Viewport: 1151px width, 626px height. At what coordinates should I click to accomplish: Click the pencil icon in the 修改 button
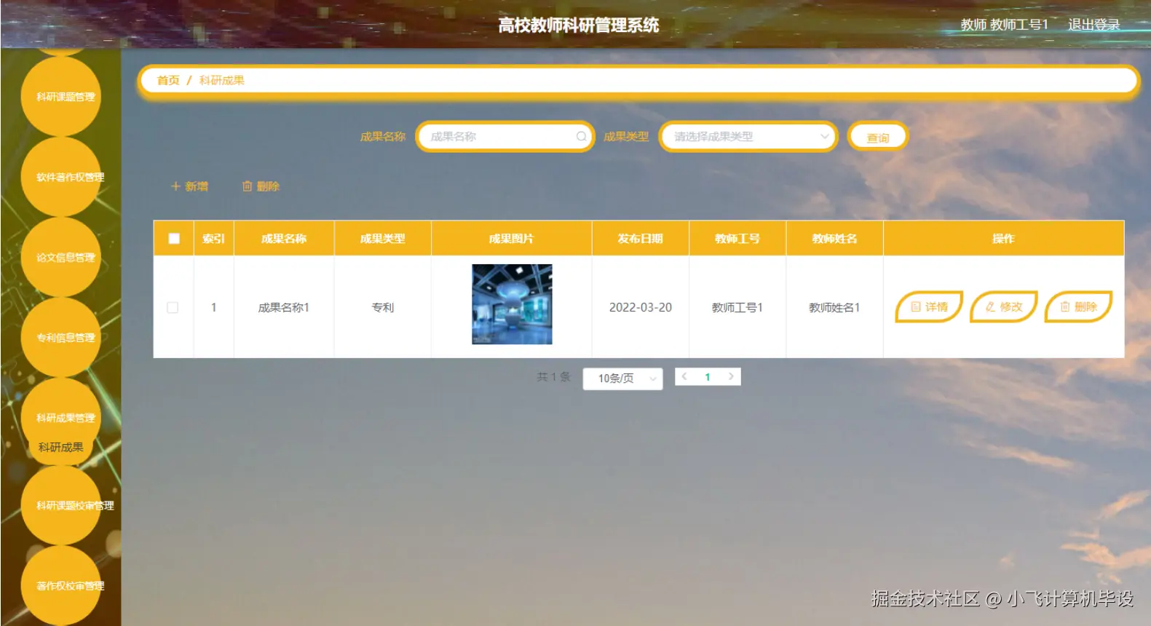[x=990, y=307]
